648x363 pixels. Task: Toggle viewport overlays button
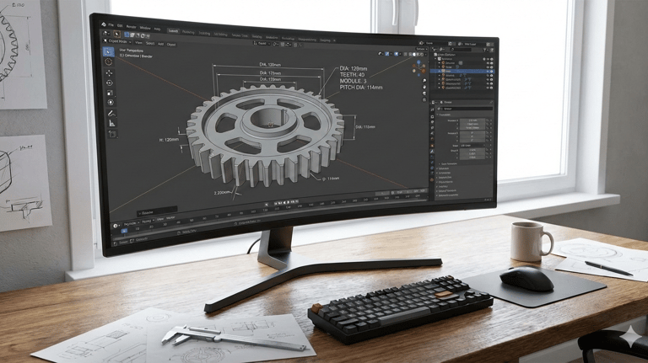tap(397, 54)
